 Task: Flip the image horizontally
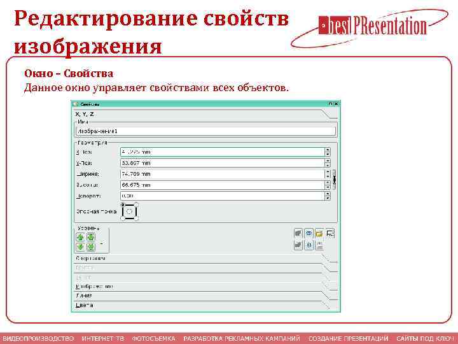pos(309,233)
